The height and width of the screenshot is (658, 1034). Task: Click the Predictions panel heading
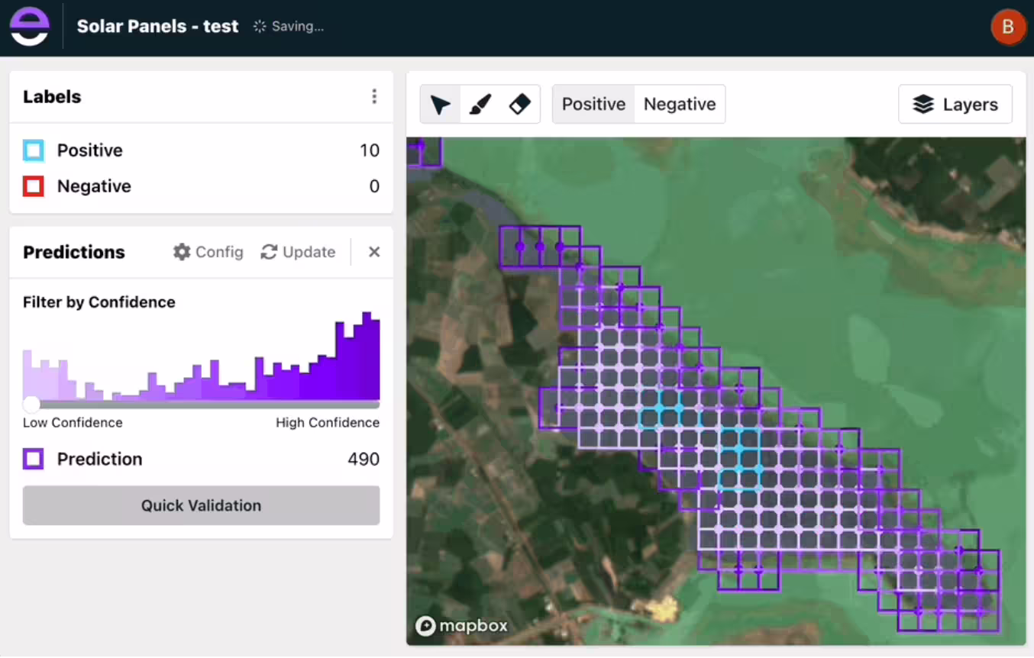coord(74,253)
